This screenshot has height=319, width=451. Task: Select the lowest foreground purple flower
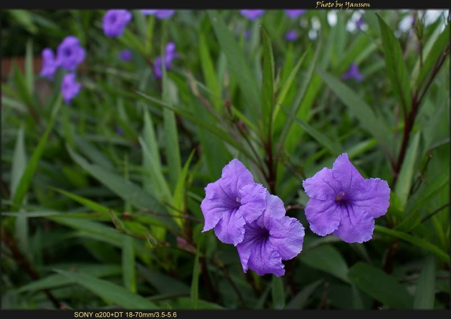[x=271, y=240]
